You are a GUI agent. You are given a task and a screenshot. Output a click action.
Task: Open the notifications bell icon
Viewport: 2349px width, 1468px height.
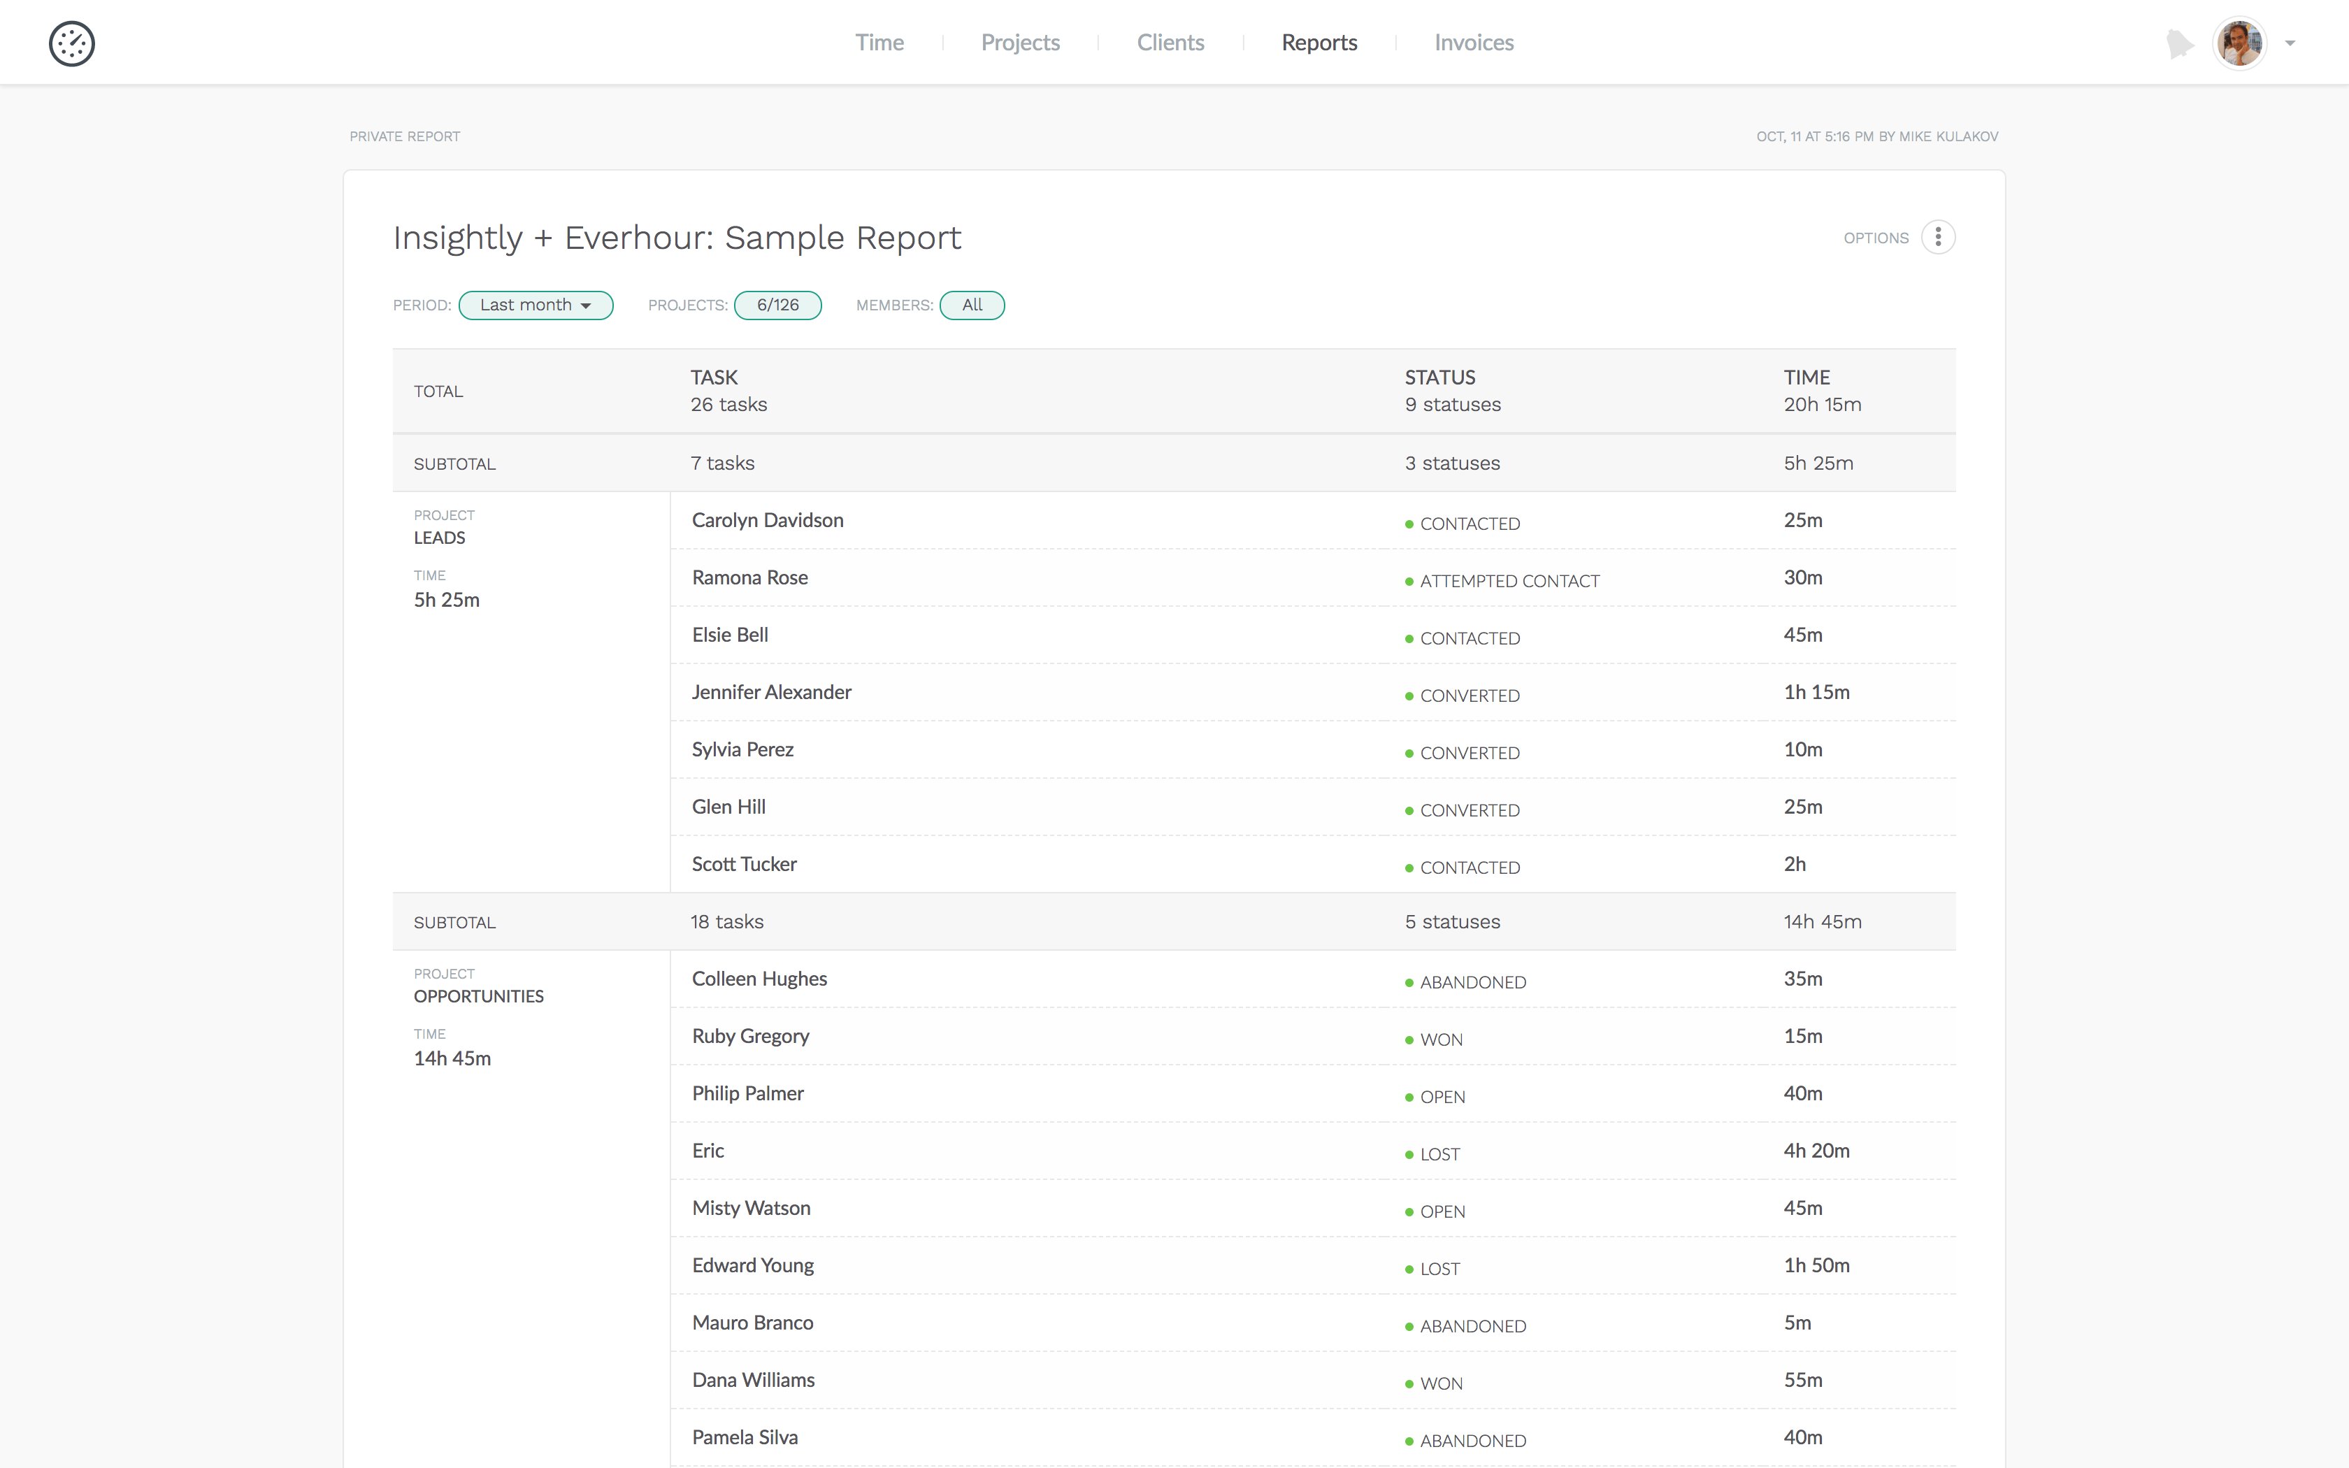[x=2179, y=43]
